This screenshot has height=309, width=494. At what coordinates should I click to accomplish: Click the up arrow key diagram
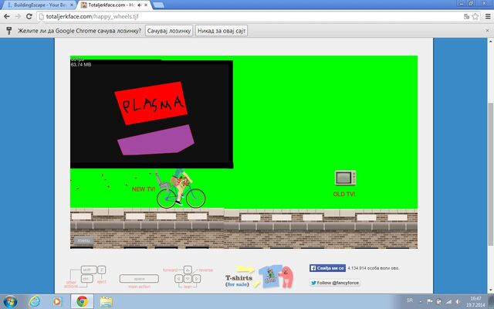tap(188, 270)
